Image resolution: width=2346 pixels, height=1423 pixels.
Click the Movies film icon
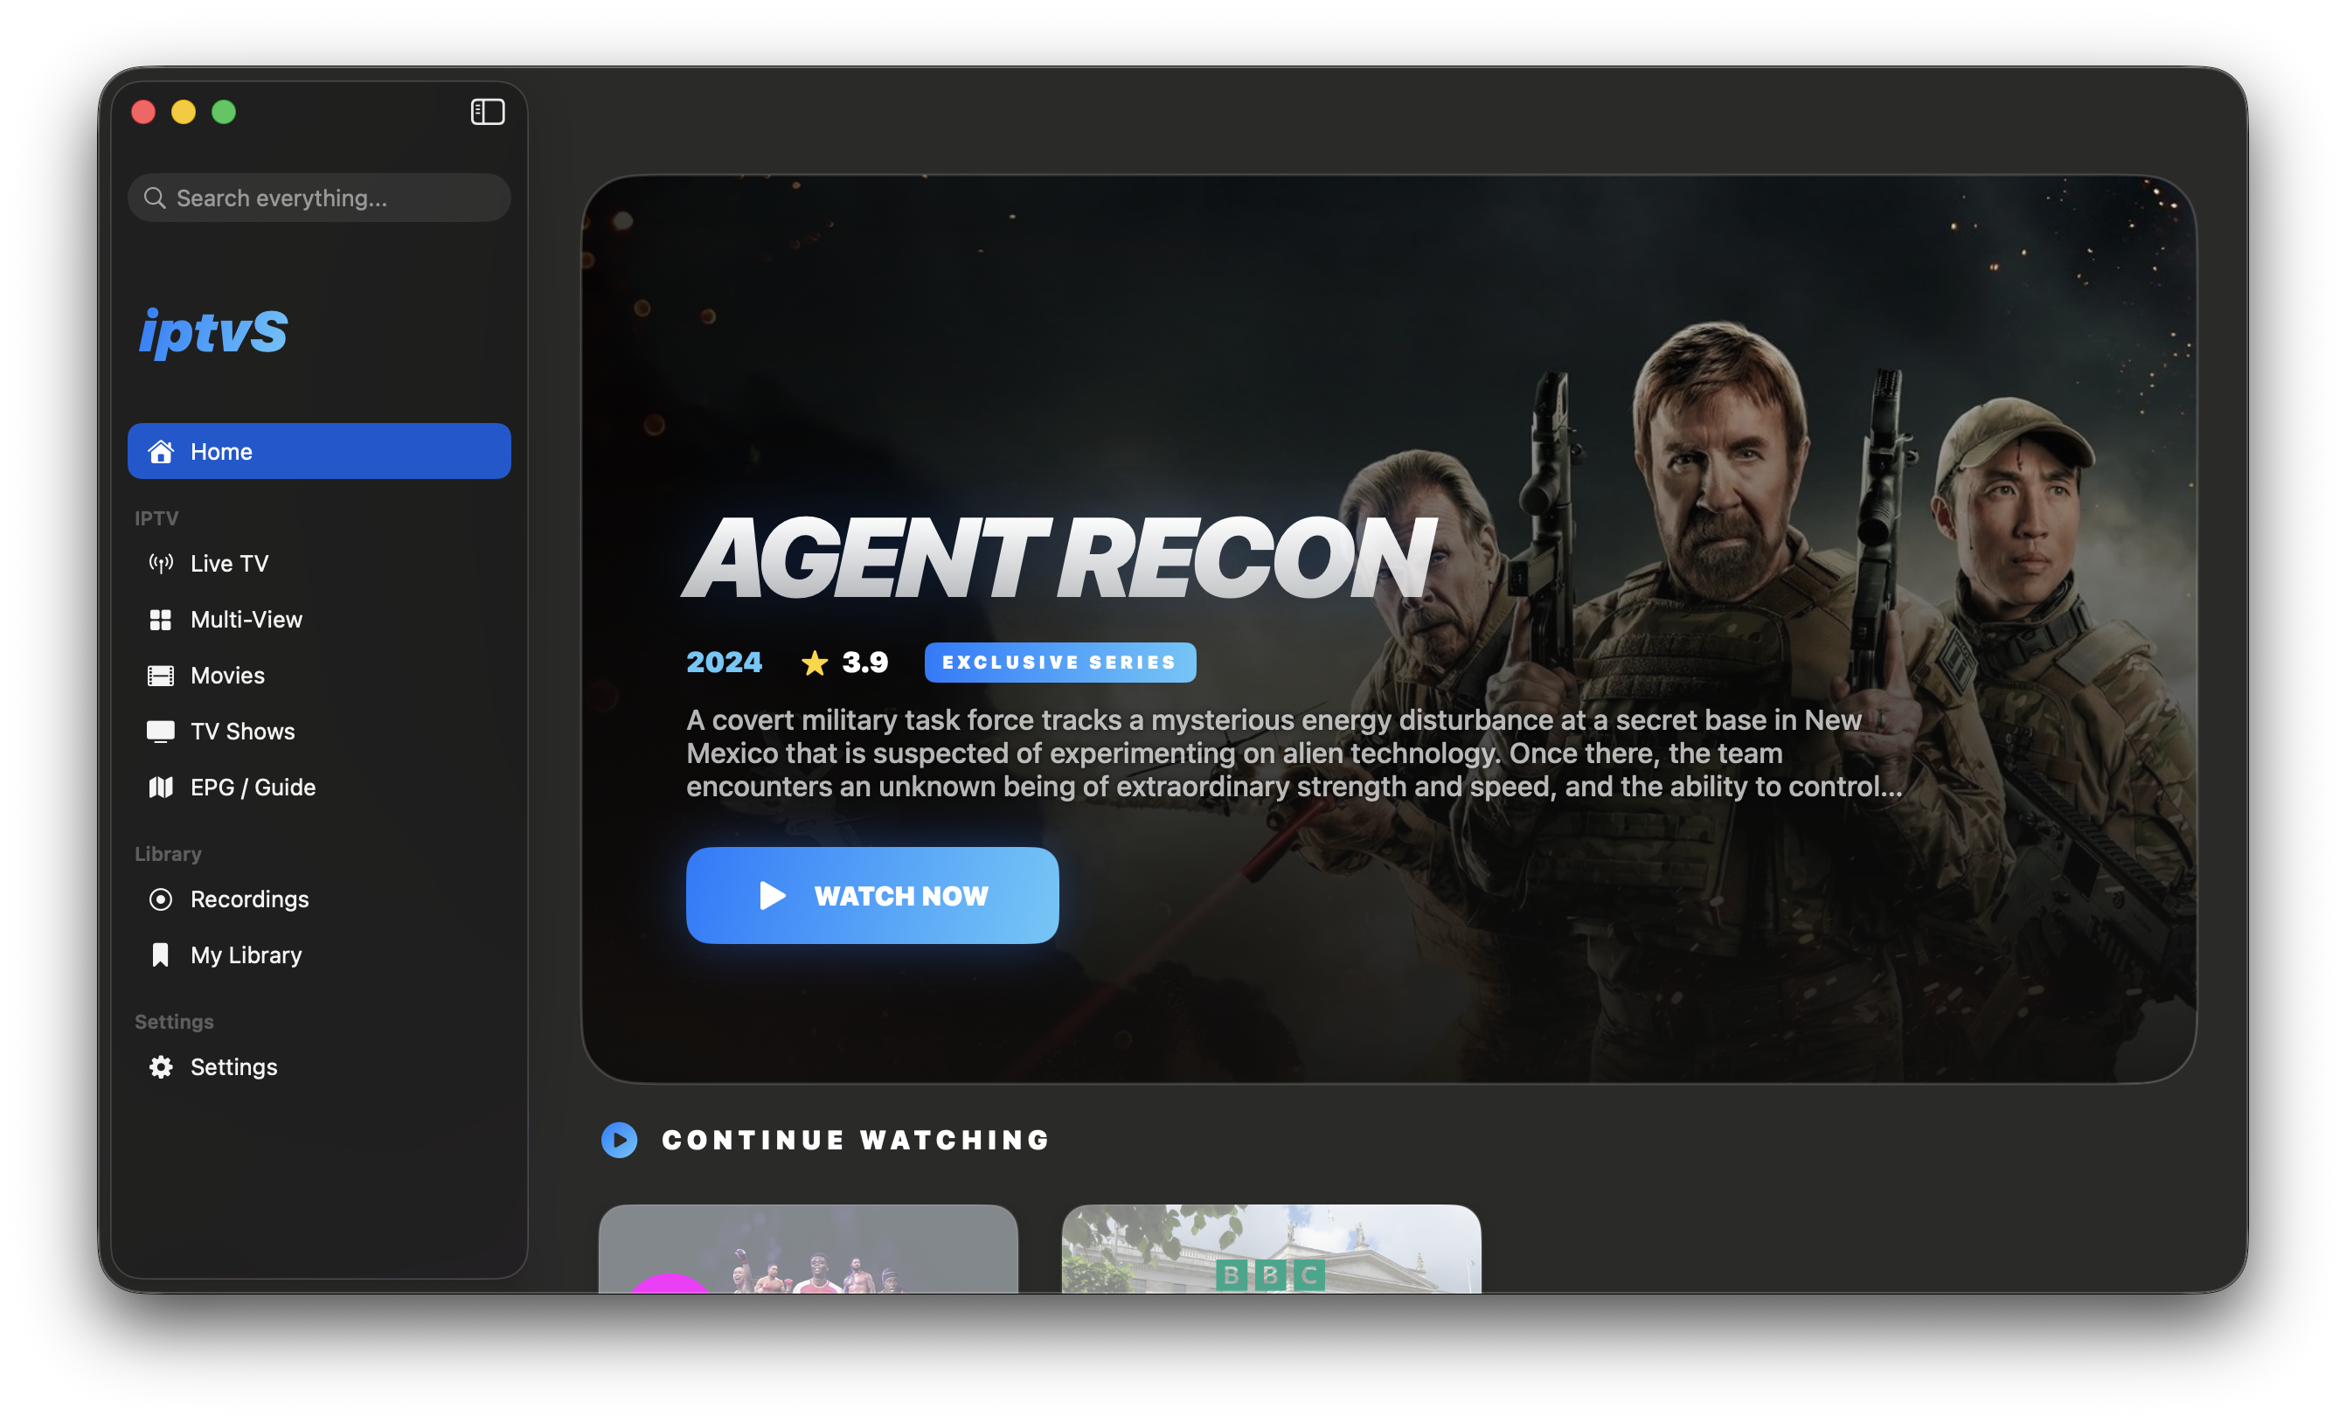tap(161, 676)
